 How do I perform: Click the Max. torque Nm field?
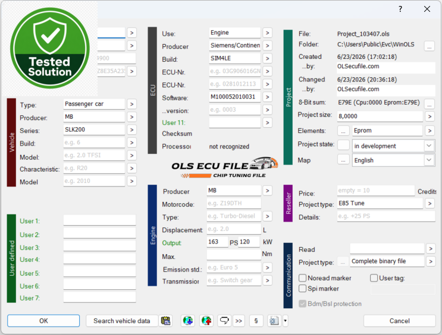click(x=234, y=255)
